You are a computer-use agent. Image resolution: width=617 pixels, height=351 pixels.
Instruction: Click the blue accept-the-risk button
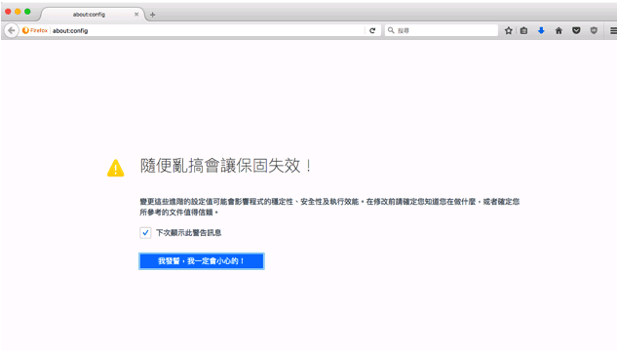tap(202, 261)
